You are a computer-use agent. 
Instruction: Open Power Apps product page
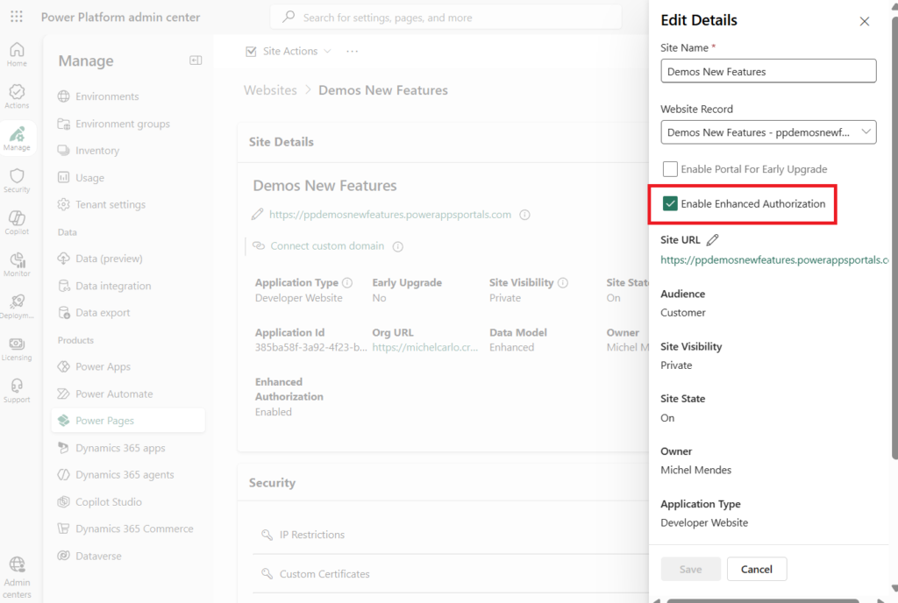click(103, 366)
